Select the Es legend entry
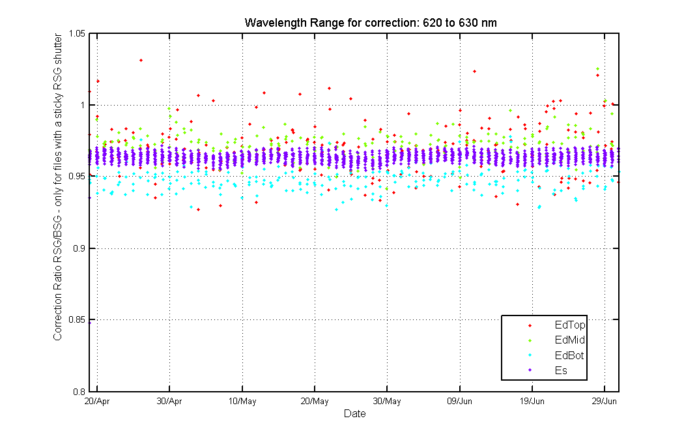This screenshot has height=440, width=684. click(561, 371)
